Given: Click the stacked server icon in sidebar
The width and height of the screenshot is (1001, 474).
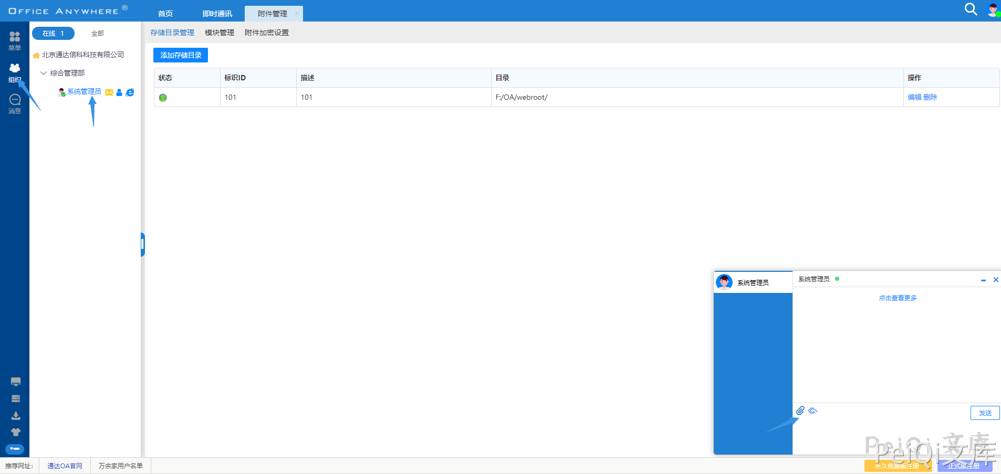Looking at the screenshot, I should [x=16, y=398].
